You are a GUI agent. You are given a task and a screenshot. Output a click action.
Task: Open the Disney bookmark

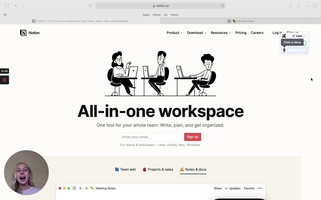pyautogui.click(x=157, y=15)
